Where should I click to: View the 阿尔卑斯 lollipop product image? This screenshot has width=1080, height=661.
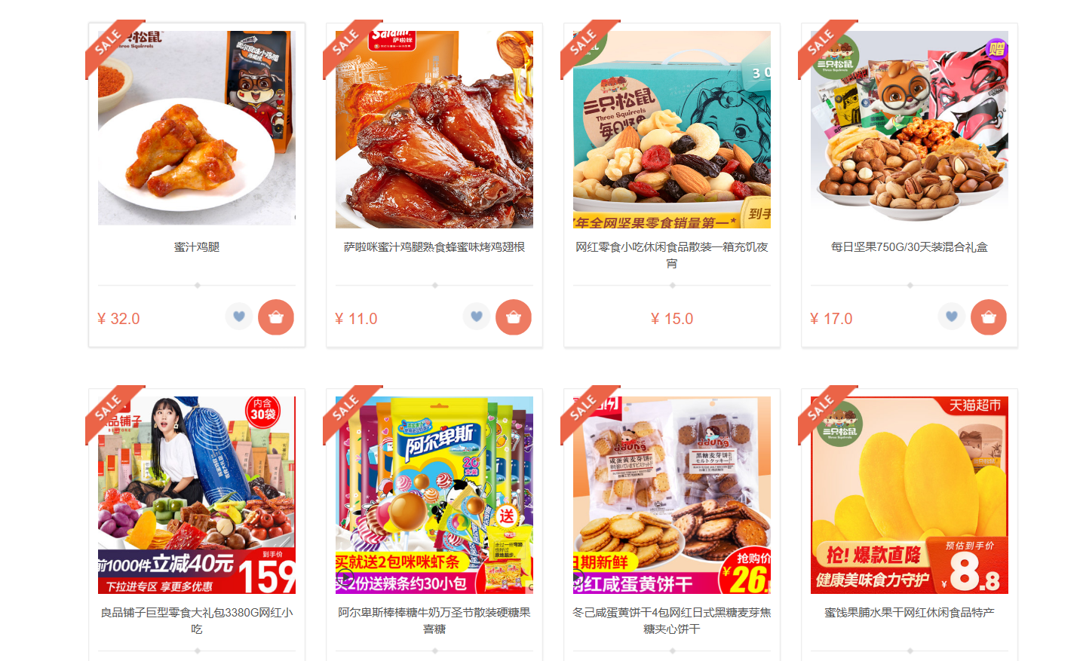(434, 495)
